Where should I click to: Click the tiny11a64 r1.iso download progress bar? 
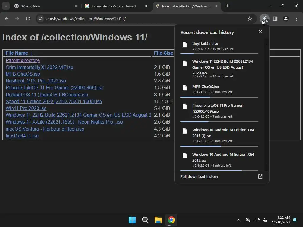(x=219, y=54)
